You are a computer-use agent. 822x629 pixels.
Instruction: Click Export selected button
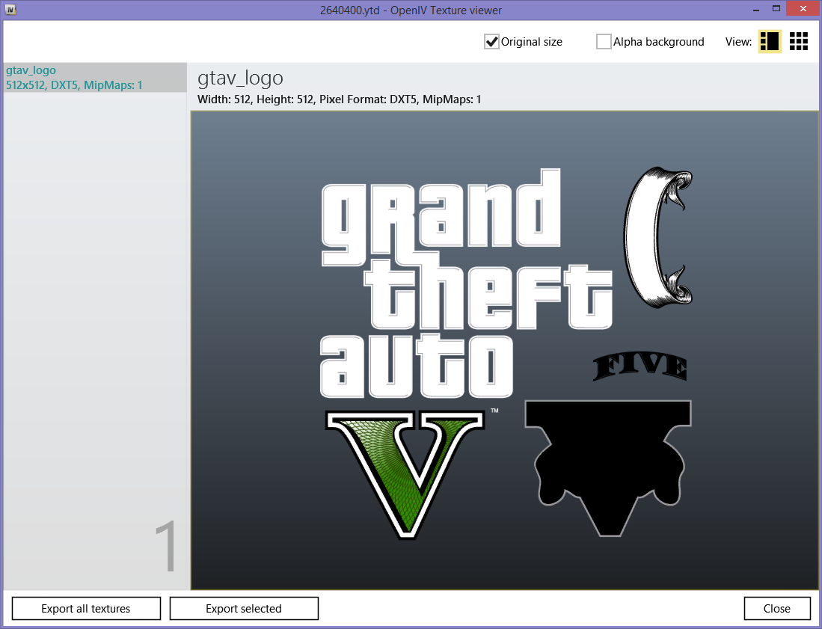pos(244,609)
